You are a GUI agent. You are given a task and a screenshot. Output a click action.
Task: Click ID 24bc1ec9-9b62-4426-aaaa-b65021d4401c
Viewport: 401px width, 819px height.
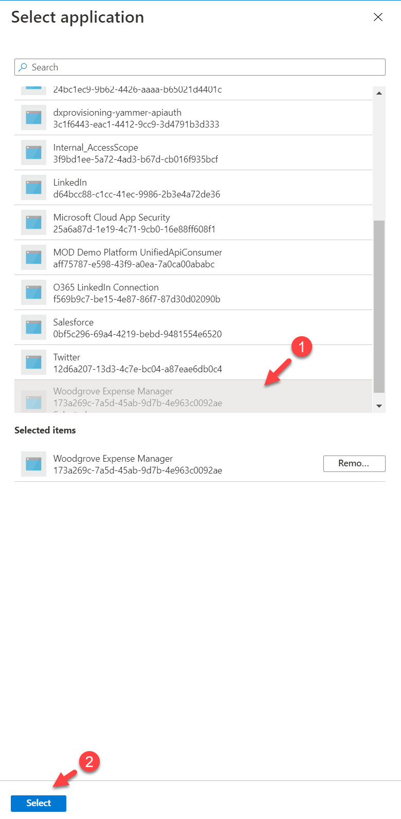[138, 90]
